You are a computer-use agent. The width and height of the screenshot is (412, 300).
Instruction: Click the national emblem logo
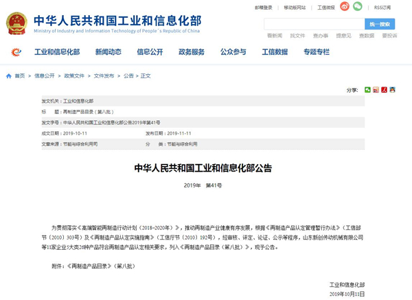pos(16,23)
